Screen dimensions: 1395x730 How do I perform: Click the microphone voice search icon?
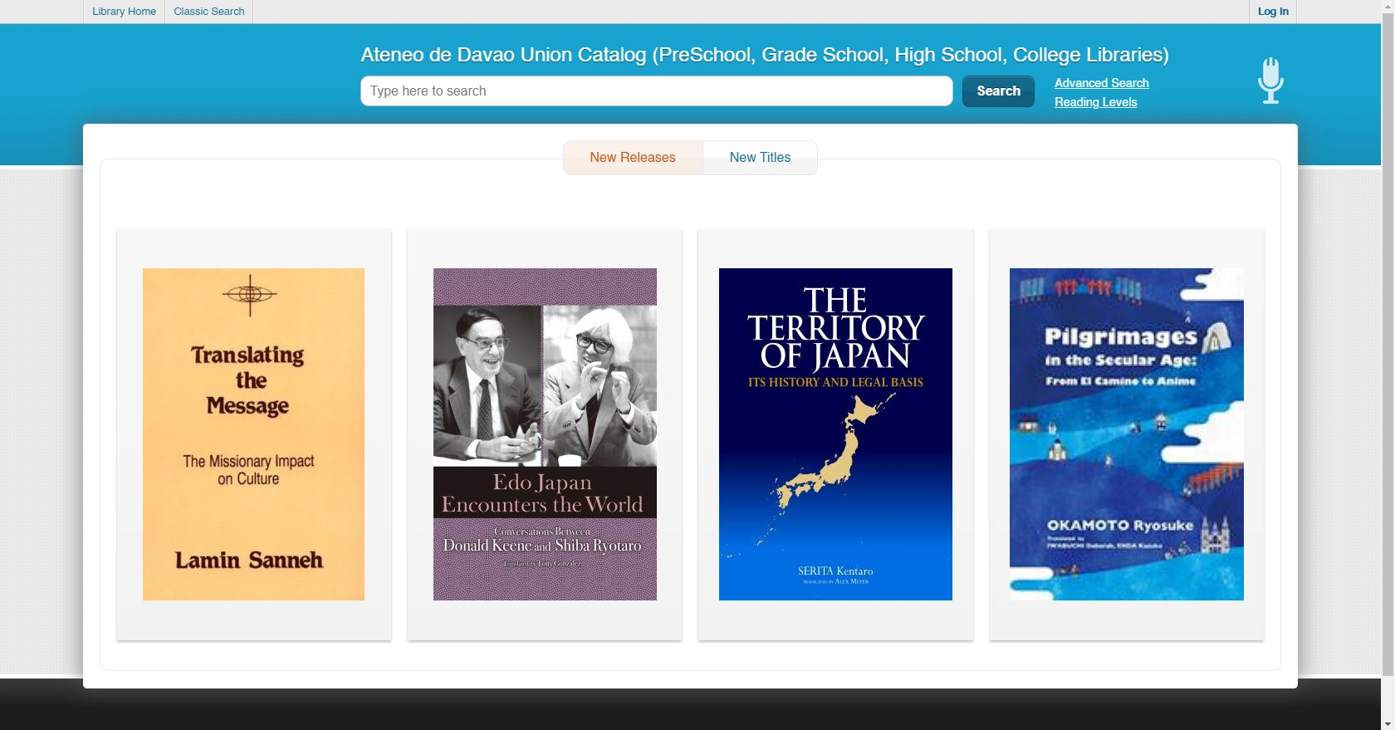click(x=1270, y=81)
